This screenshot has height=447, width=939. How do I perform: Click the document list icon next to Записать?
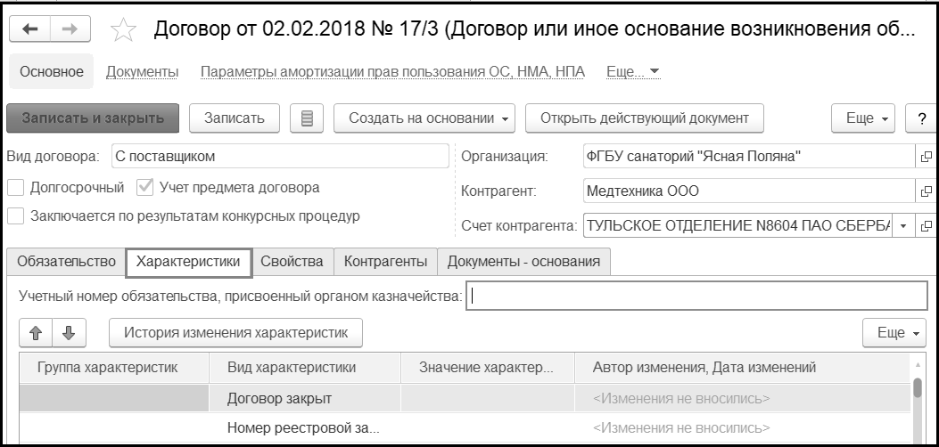307,118
